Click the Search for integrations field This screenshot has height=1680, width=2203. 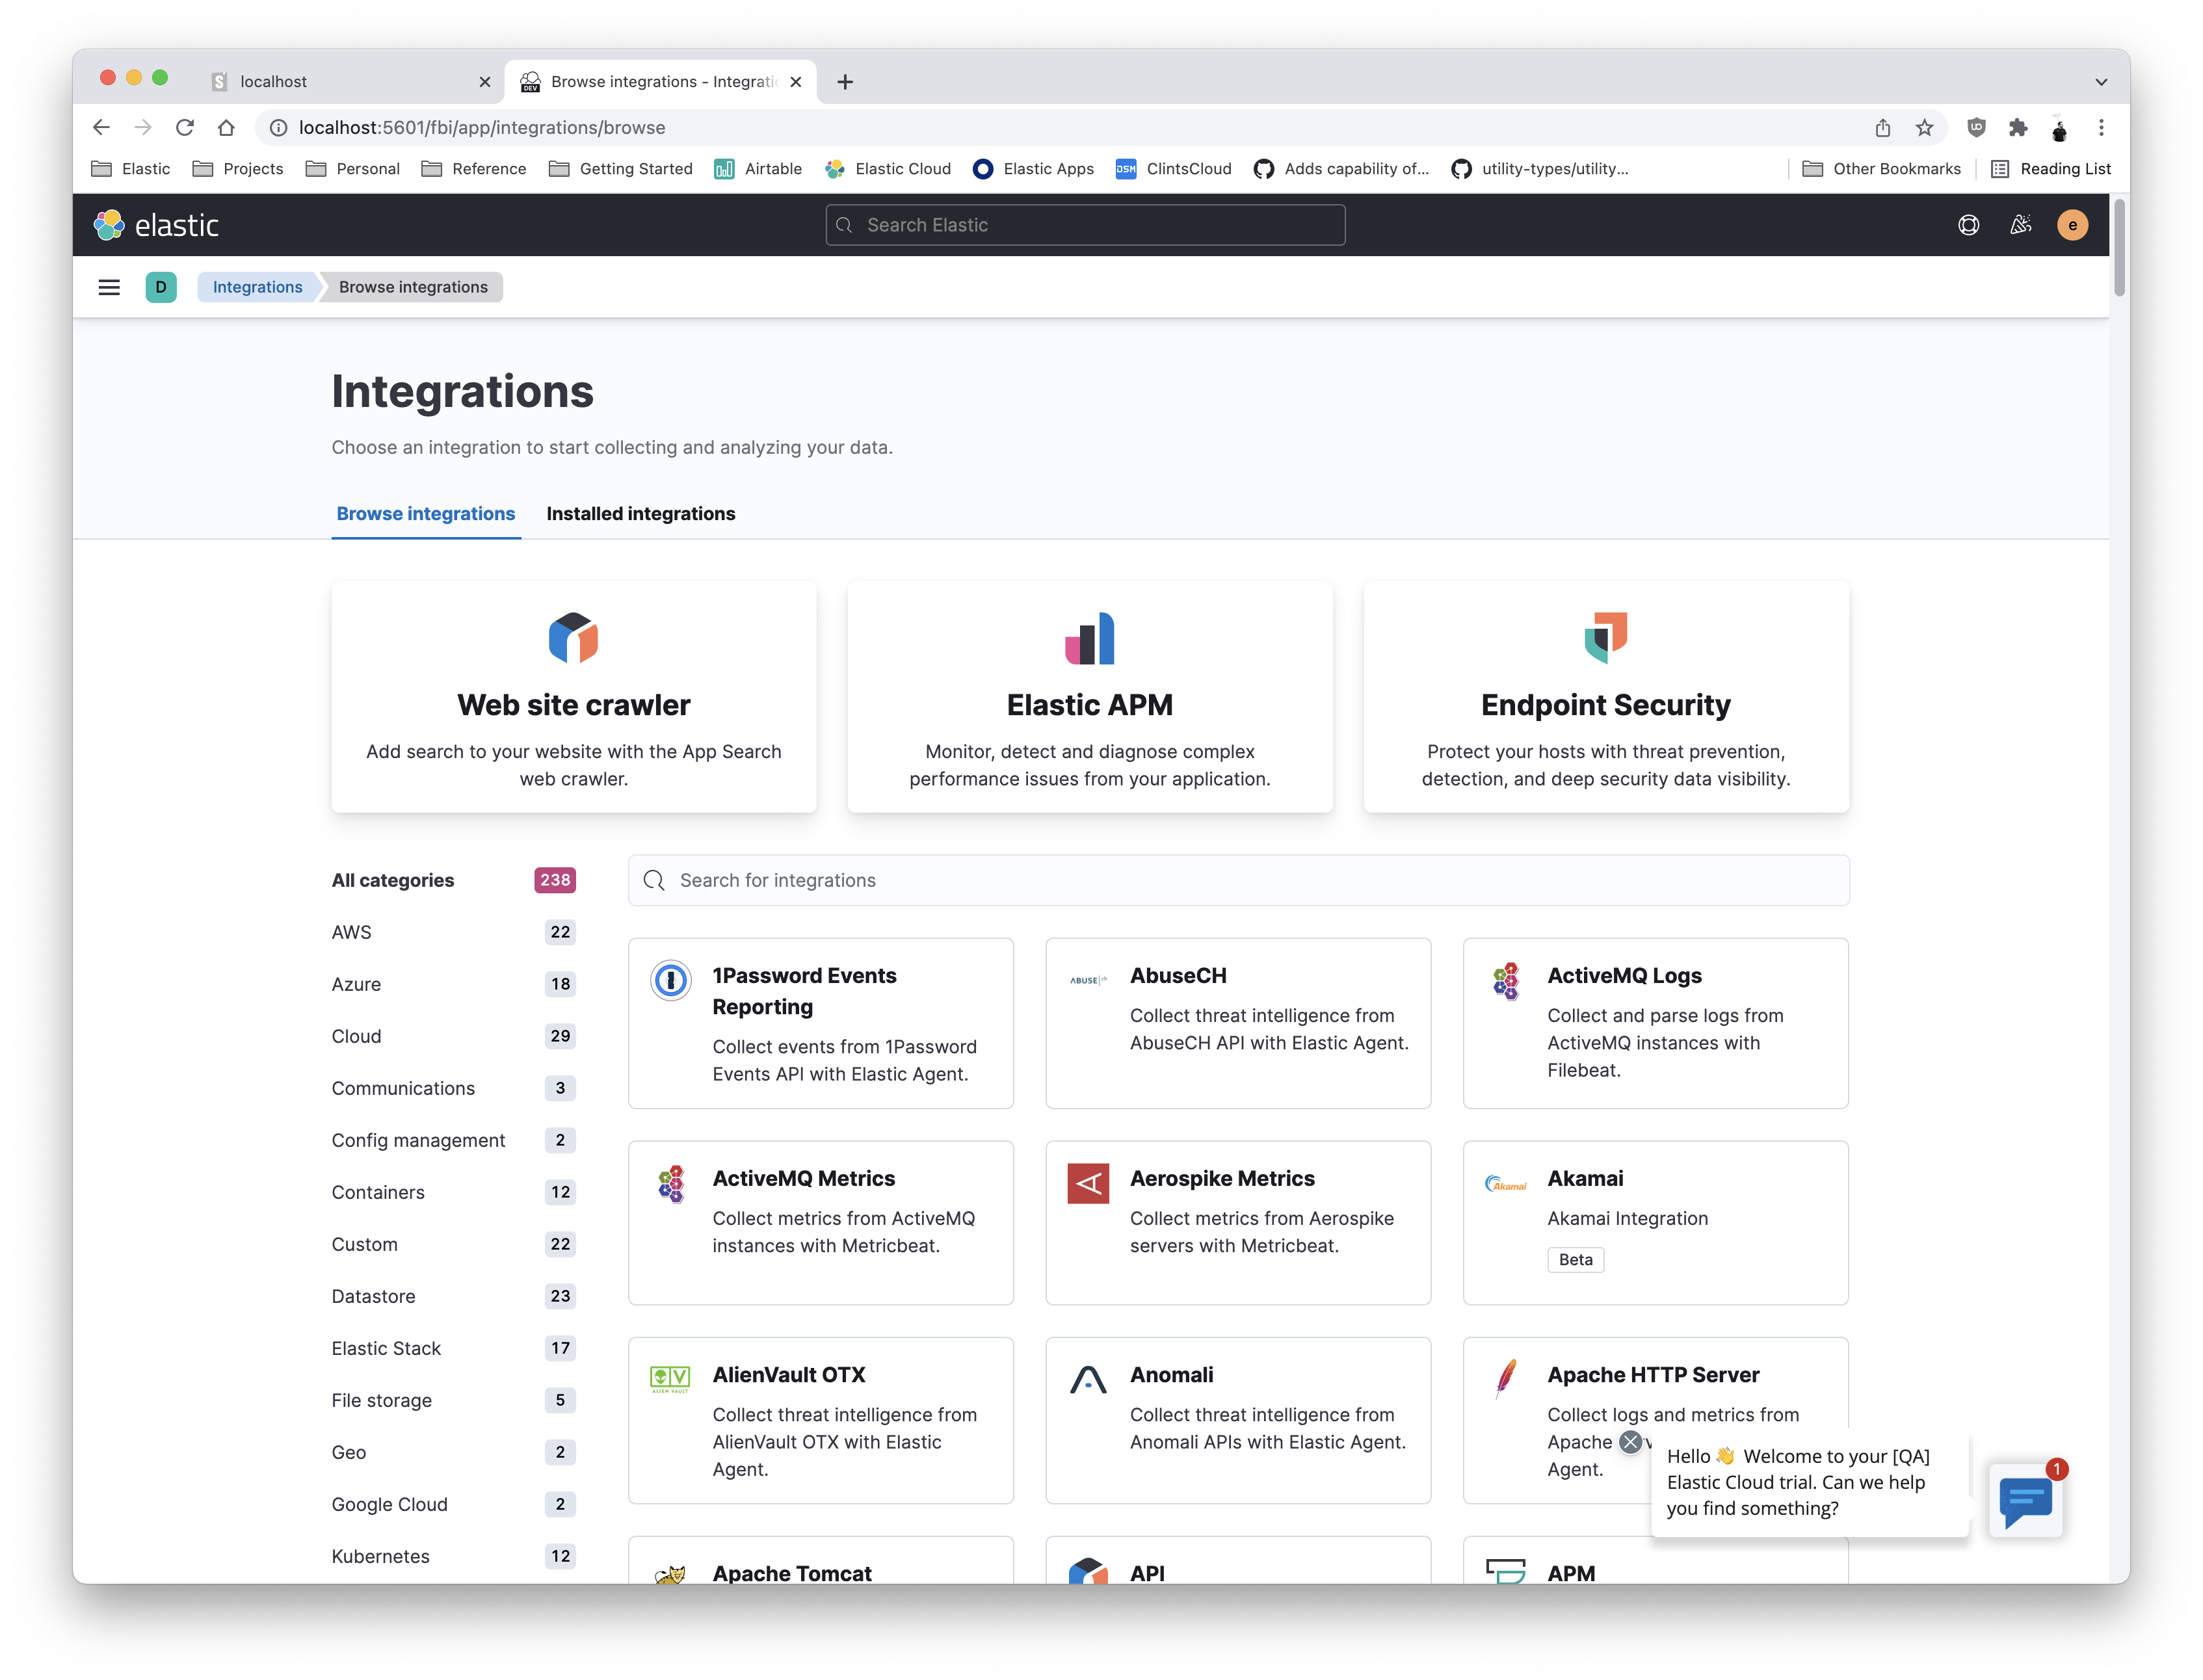point(1238,880)
